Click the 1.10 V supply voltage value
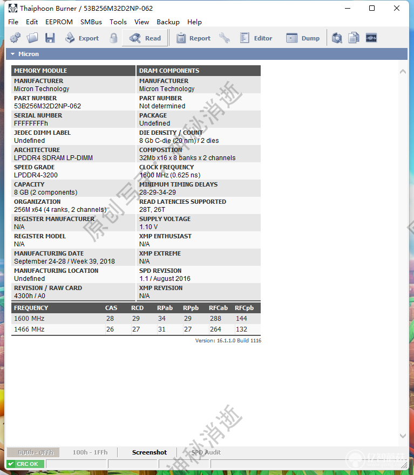Image resolution: width=414 pixels, height=475 pixels. pos(148,227)
